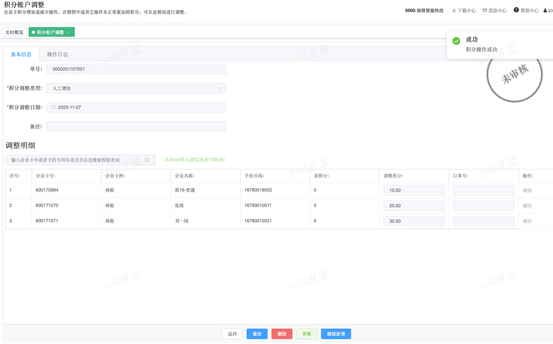Image resolution: width=553 pixels, height=344 pixels.
Task: Click member card number 800171070
Action: coord(47,205)
